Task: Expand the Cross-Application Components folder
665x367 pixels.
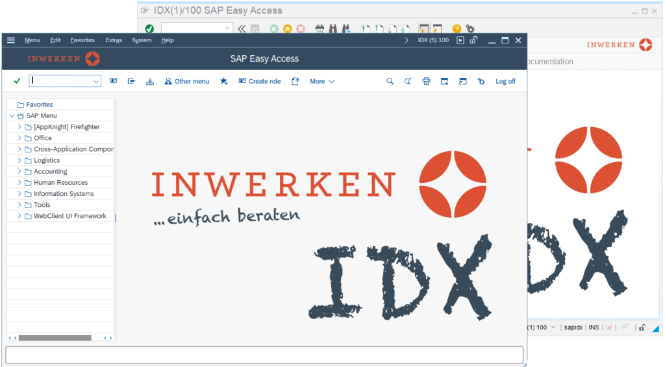Action: click(x=19, y=149)
